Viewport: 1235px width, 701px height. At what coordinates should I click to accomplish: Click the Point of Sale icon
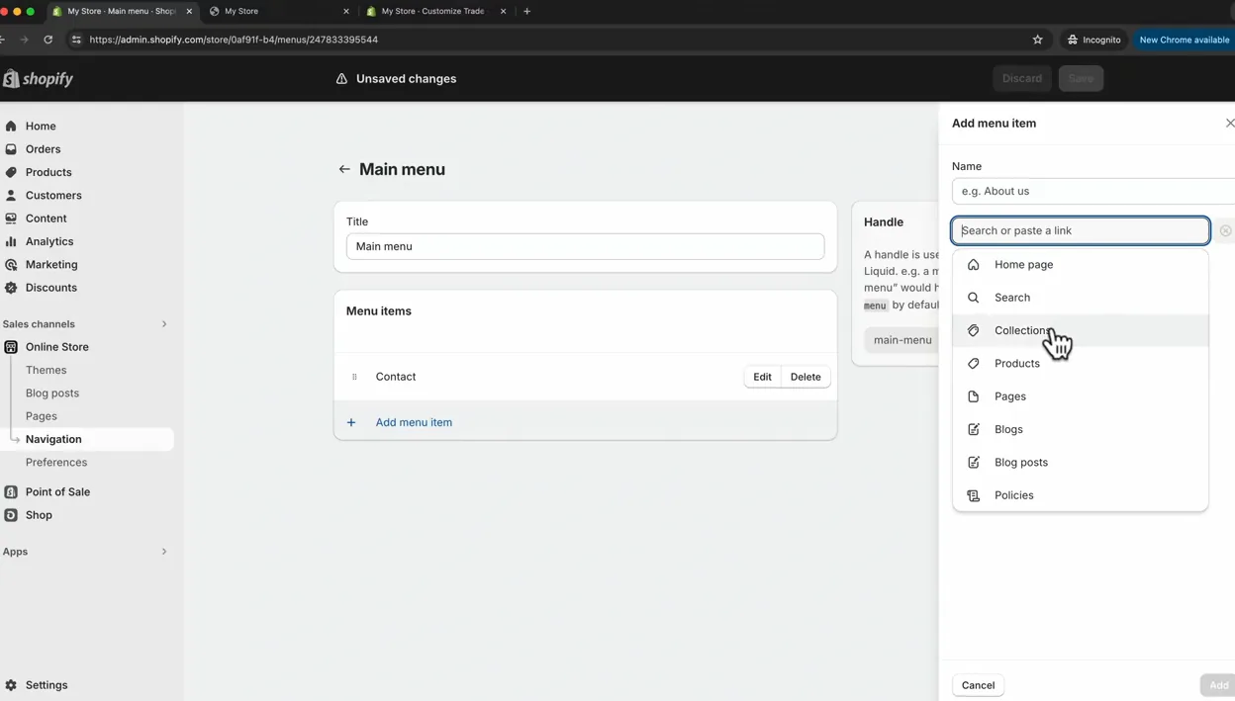pyautogui.click(x=11, y=491)
